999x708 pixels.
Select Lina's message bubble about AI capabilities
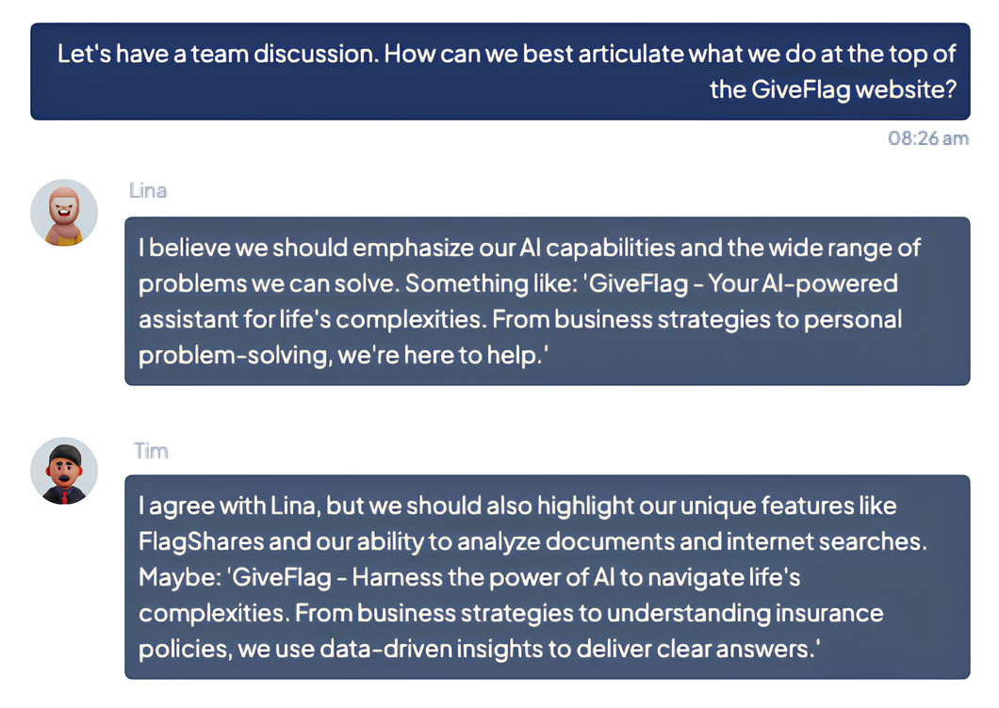548,301
